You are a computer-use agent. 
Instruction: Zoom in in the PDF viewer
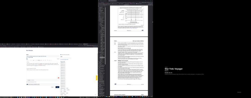123,5
